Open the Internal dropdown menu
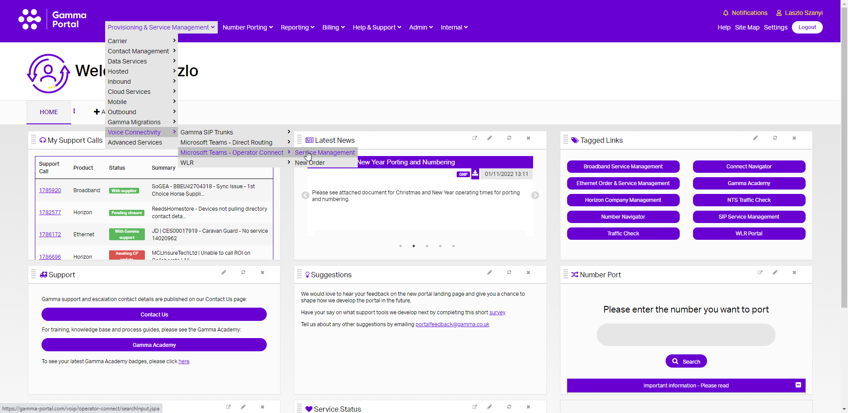This screenshot has height=413, width=848. [x=454, y=27]
